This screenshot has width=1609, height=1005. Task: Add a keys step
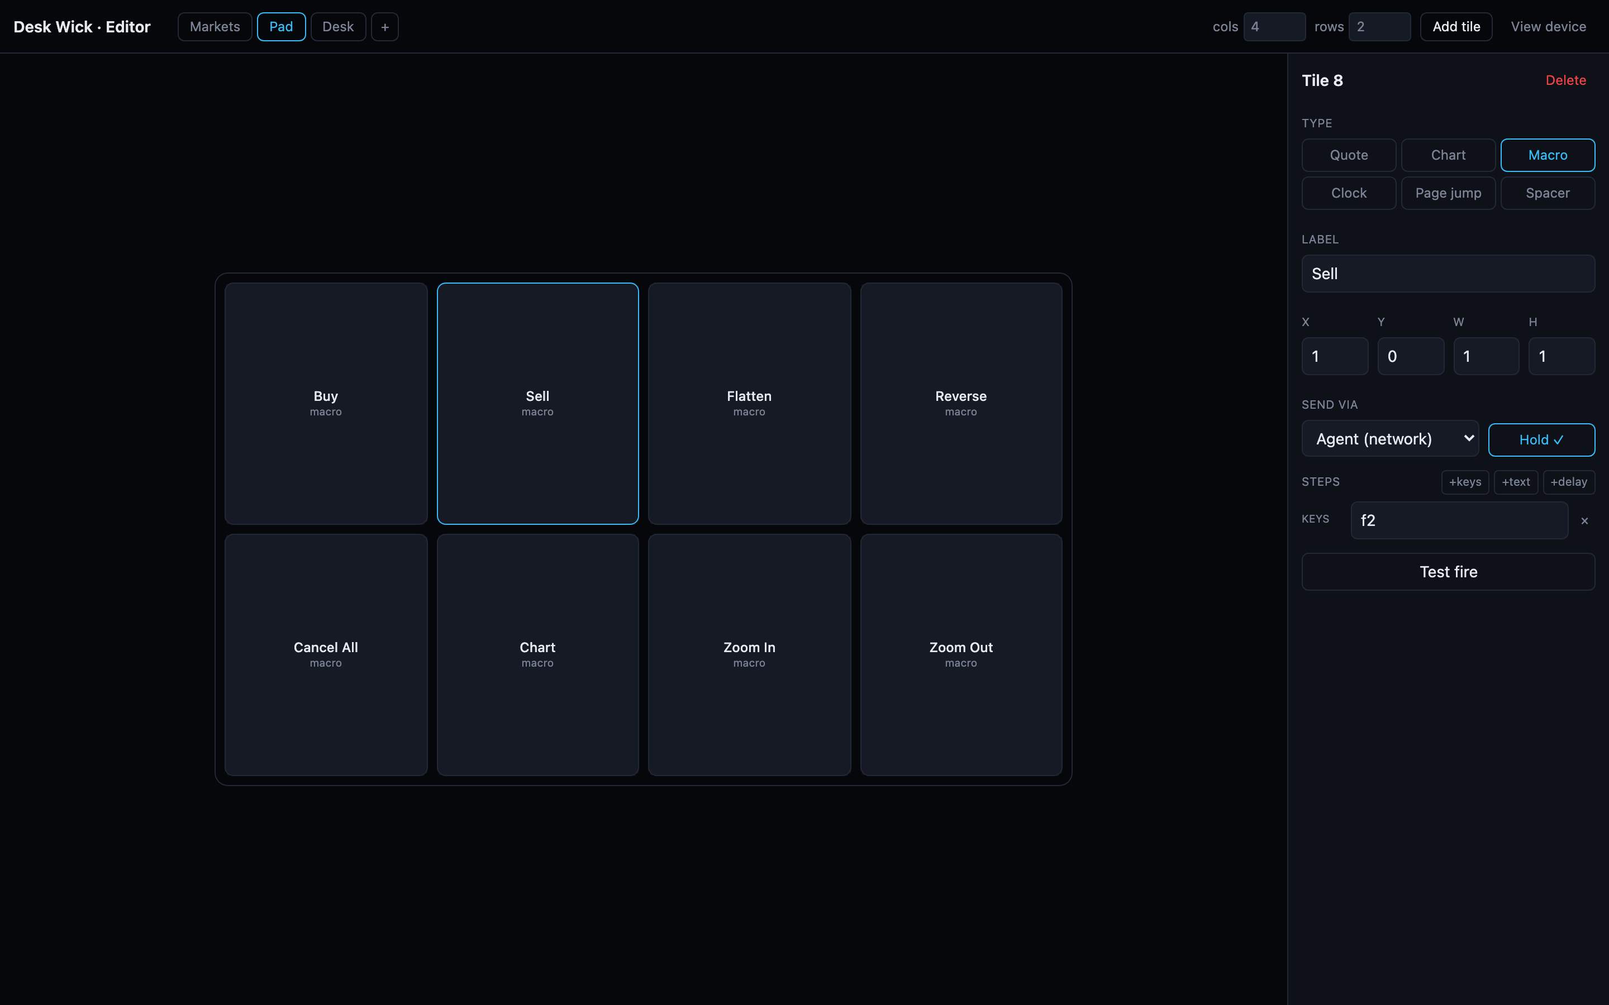pos(1465,482)
